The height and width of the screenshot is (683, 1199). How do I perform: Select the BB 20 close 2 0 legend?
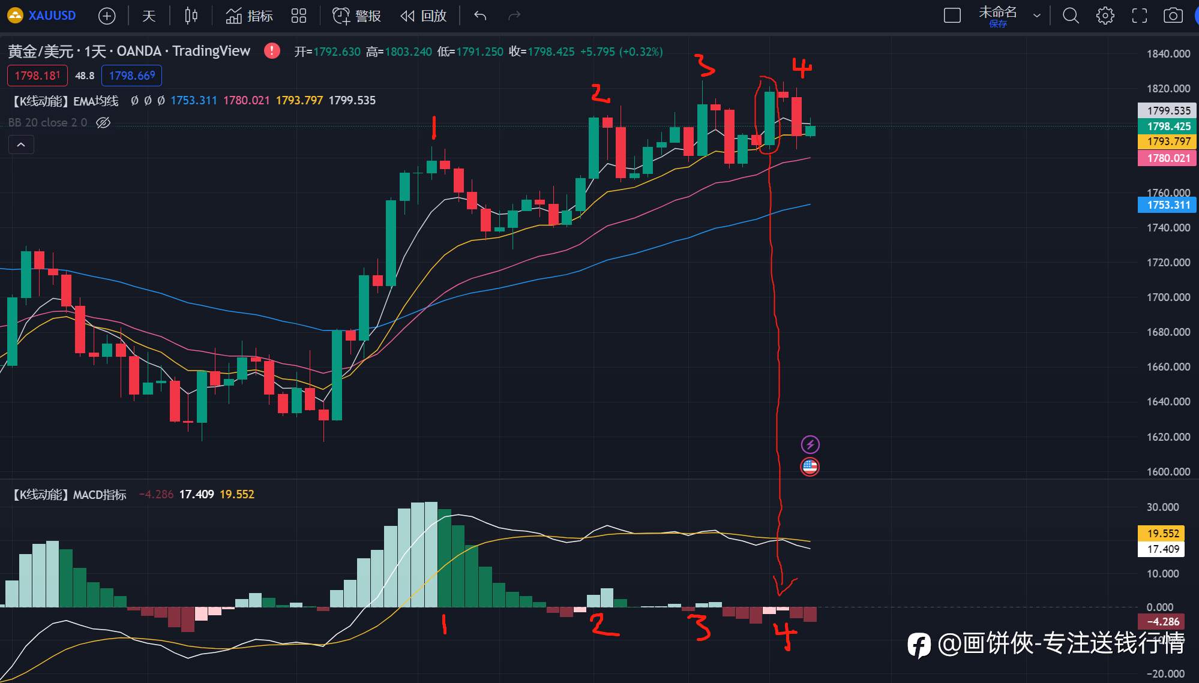47,123
